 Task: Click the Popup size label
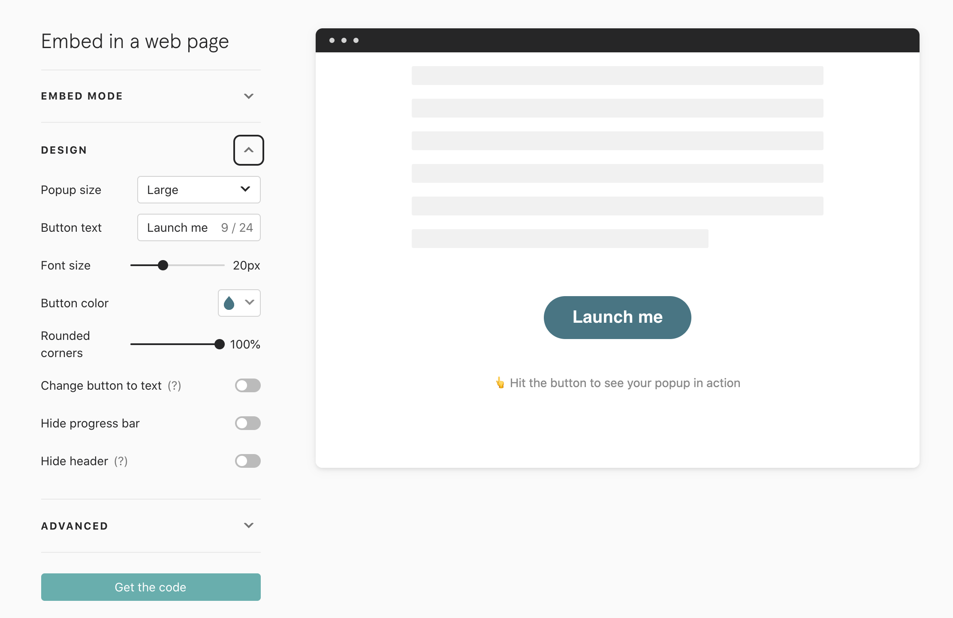(71, 190)
